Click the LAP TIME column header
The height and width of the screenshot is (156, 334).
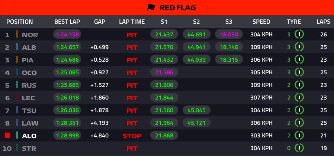tap(132, 22)
